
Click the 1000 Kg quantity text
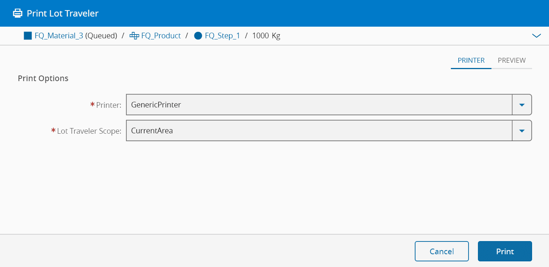tap(266, 36)
